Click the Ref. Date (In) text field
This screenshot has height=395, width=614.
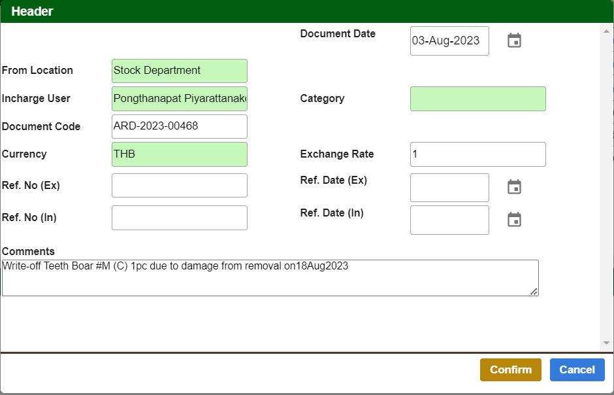pyautogui.click(x=449, y=220)
